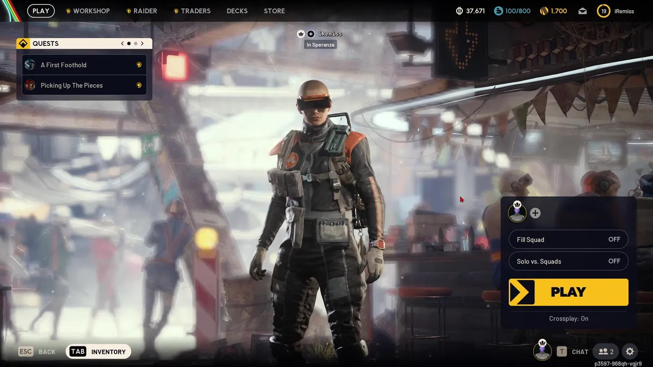Open the WORKSHOP tab
653x367 pixels.
click(88, 11)
